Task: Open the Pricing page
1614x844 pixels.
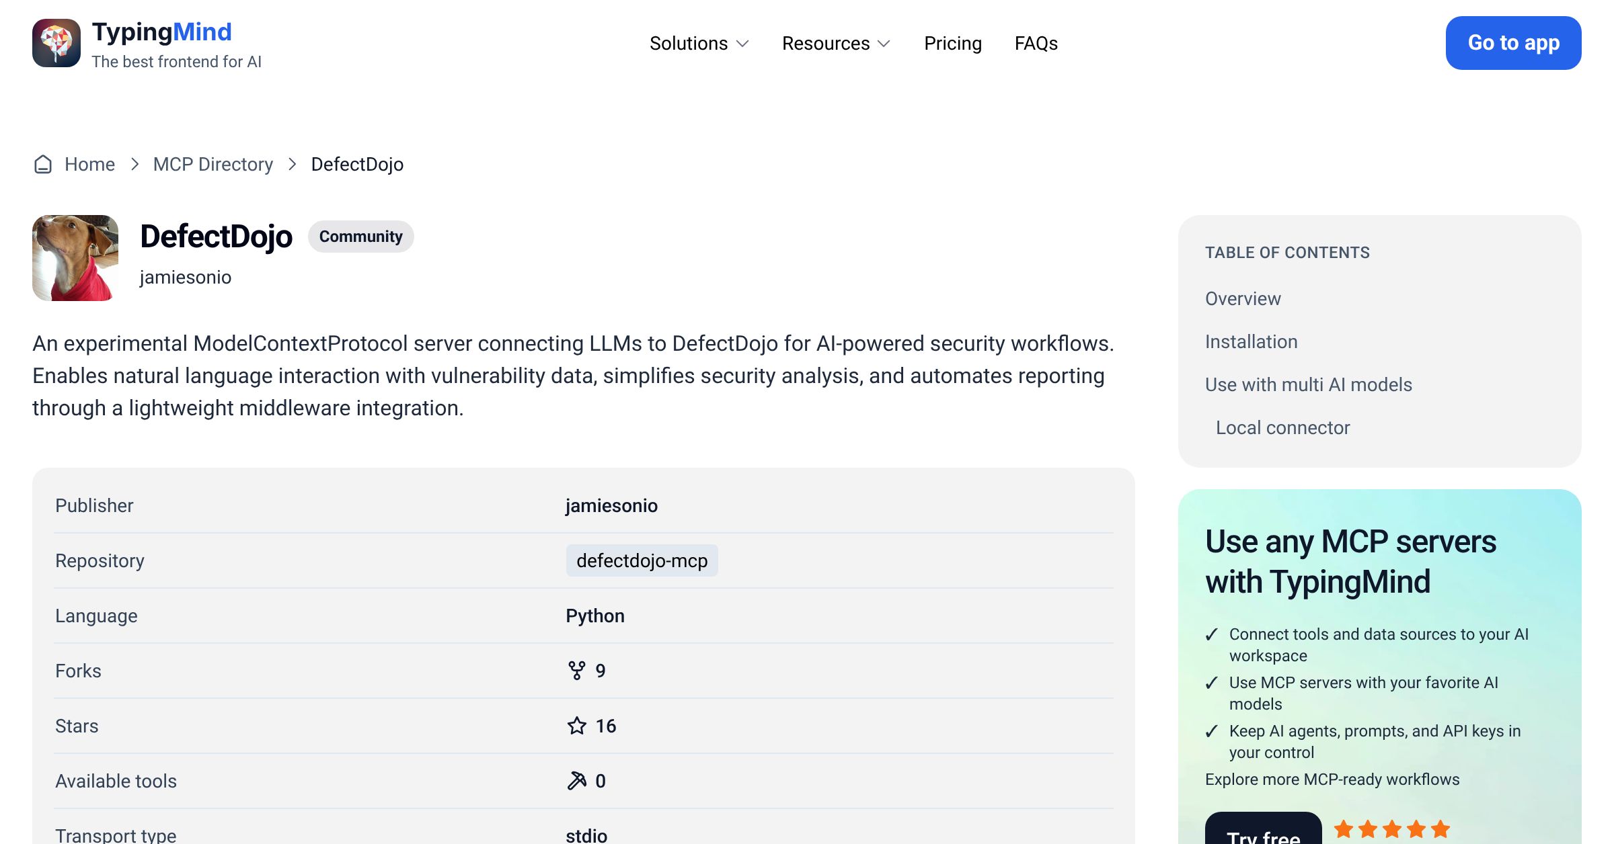Action: (x=953, y=43)
